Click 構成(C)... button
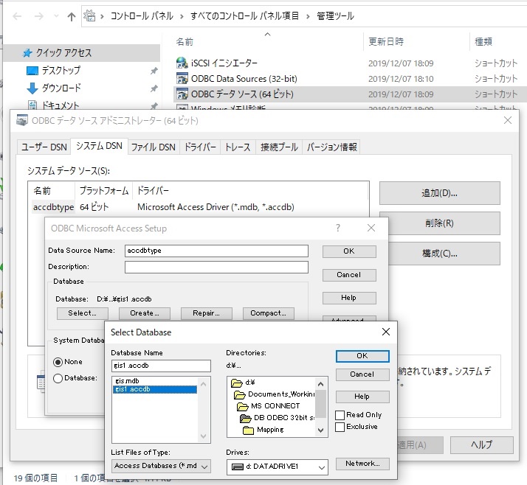The width and height of the screenshot is (527, 485). click(x=439, y=254)
